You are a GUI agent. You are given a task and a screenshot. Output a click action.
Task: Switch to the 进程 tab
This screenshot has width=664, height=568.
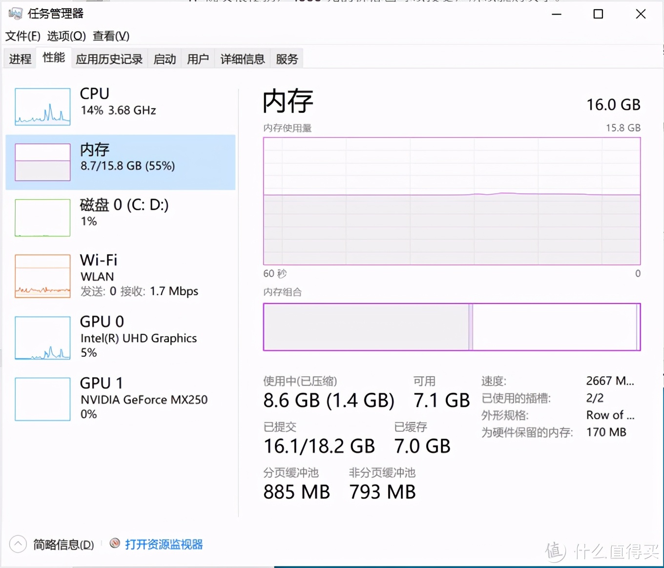[19, 58]
